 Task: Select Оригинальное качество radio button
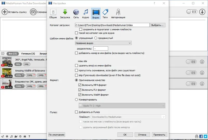[76, 80]
